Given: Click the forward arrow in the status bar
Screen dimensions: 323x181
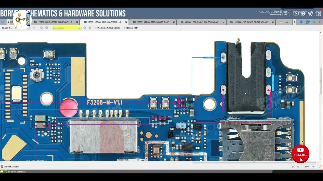Looking at the screenshot, I should [x=298, y=167].
